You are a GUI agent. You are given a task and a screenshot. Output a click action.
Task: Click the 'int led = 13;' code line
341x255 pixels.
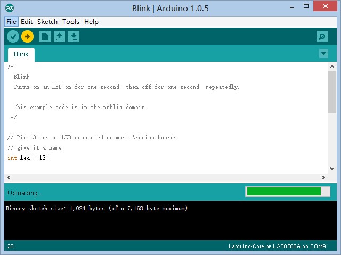[x=28, y=158]
